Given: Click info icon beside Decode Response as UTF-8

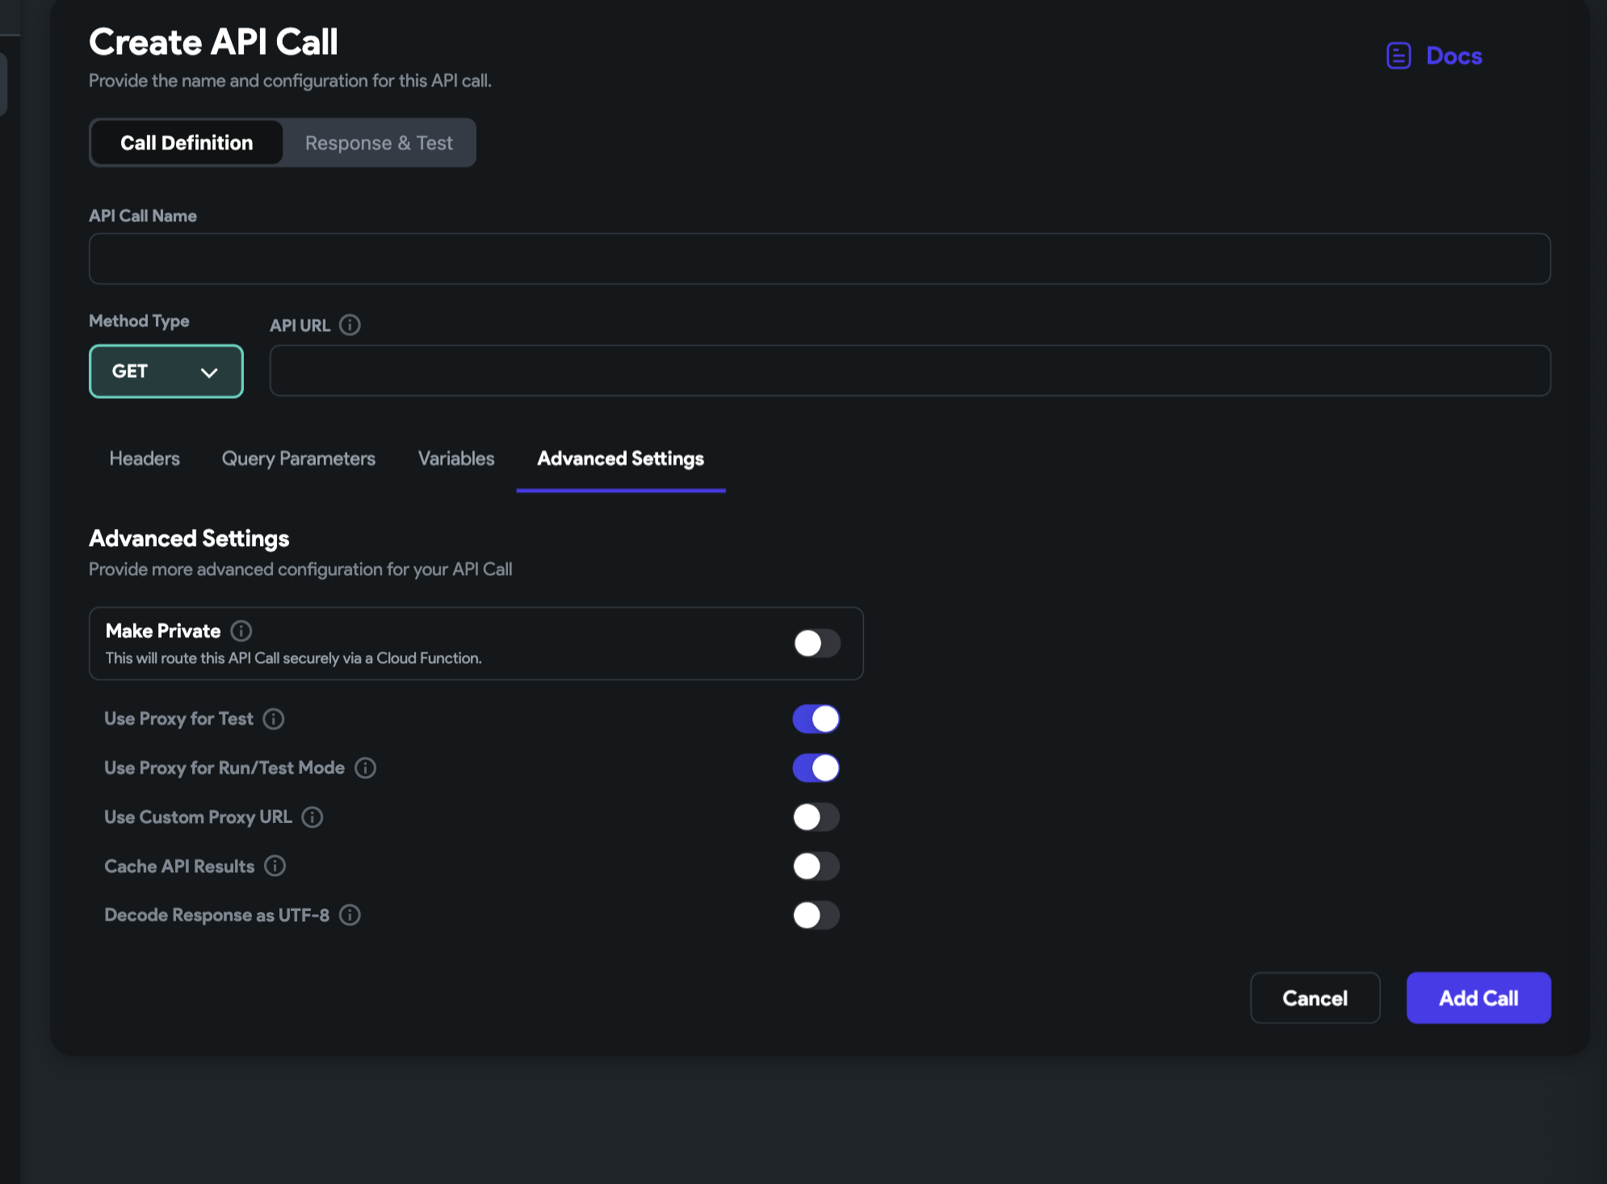Looking at the screenshot, I should click(x=350, y=915).
